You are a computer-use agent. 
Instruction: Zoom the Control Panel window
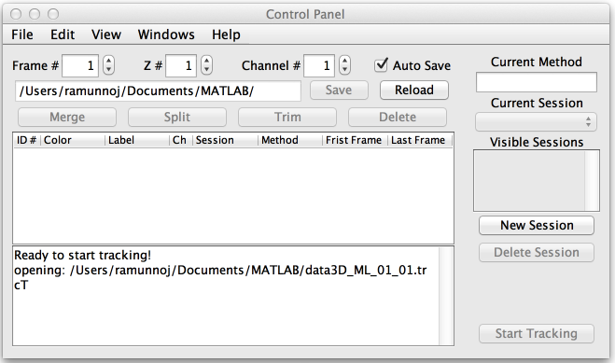pos(53,14)
